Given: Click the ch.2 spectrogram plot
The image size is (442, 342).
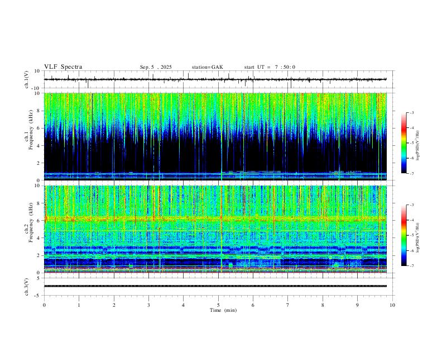Looking at the screenshot, I should click(215, 229).
